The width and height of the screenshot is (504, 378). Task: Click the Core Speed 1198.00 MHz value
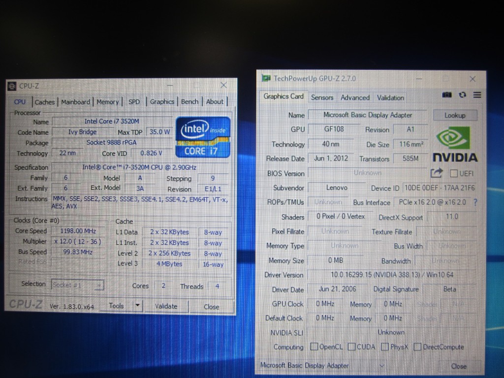[78, 231]
